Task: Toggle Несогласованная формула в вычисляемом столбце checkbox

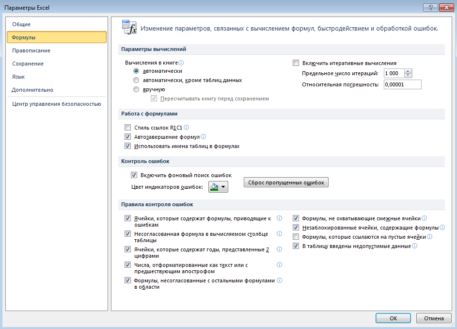Action: pyautogui.click(x=127, y=233)
